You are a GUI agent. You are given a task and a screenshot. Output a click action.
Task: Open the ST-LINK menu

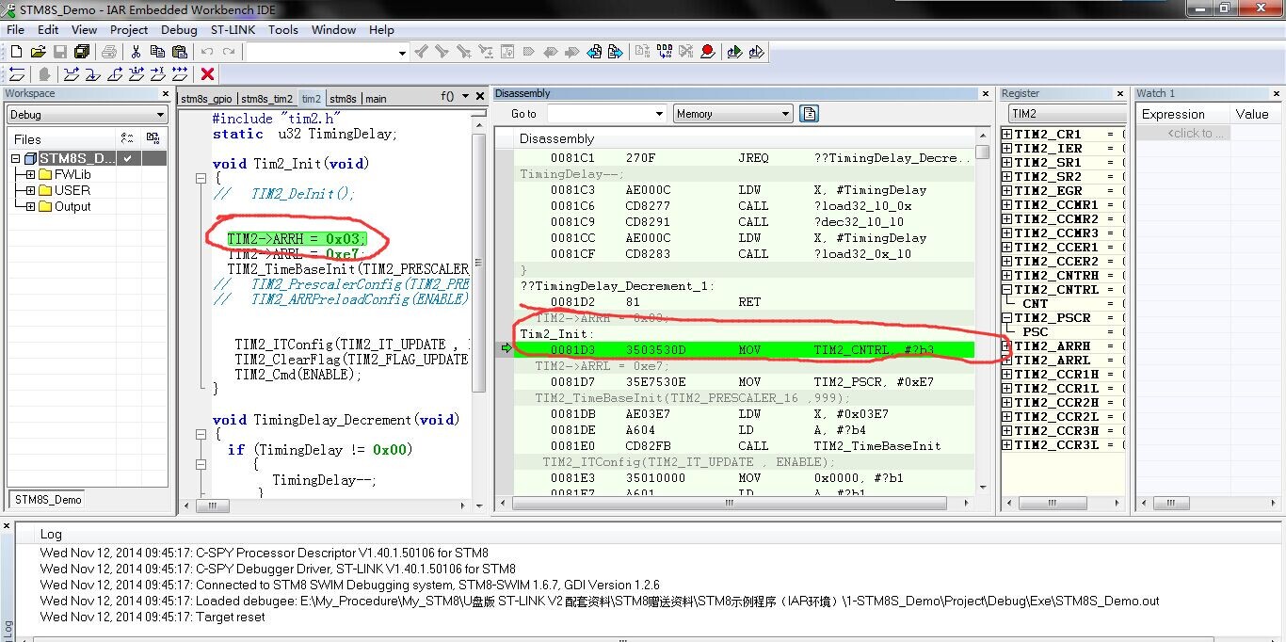tap(233, 29)
